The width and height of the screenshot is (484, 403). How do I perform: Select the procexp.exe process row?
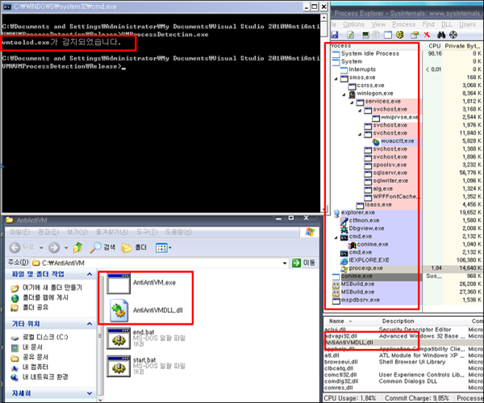(x=407, y=268)
